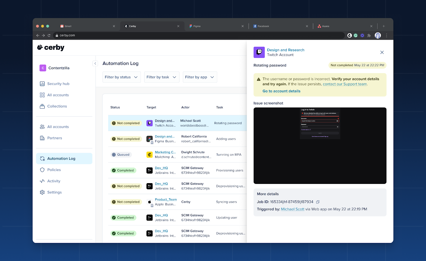Expand the Filter by task dropdown
This screenshot has height=261, width=426.
pyautogui.click(x=162, y=77)
